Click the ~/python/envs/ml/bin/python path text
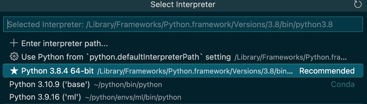 coord(133,97)
